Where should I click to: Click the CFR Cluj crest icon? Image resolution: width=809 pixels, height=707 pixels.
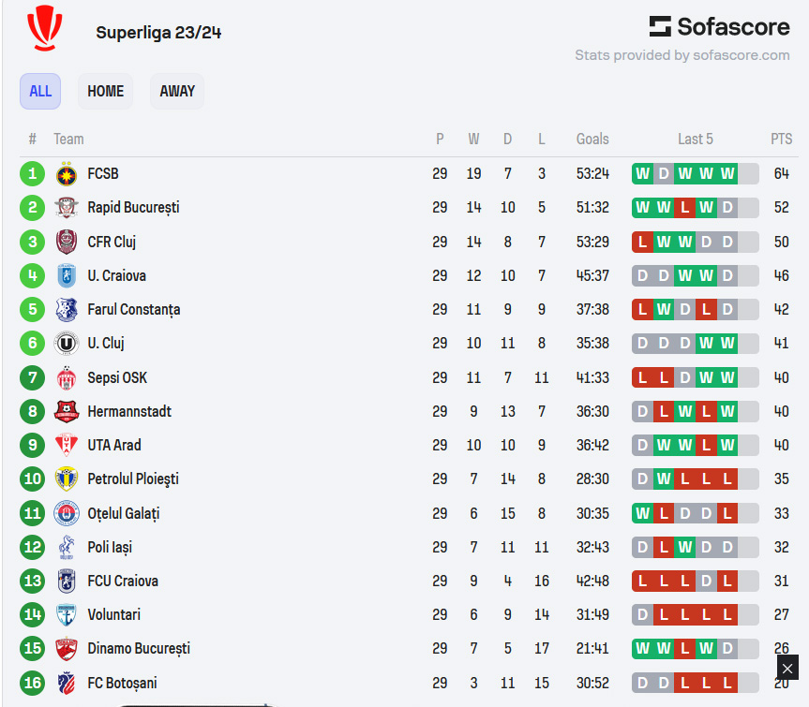pyautogui.click(x=67, y=242)
